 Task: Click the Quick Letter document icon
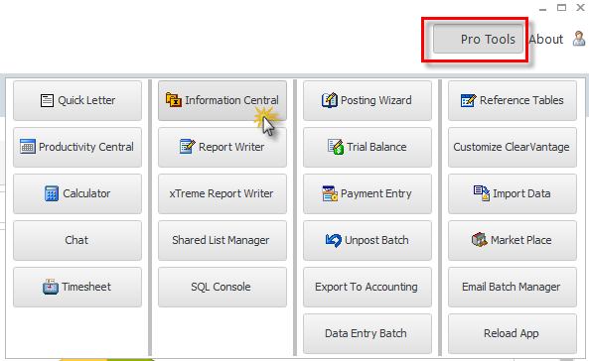(x=47, y=100)
